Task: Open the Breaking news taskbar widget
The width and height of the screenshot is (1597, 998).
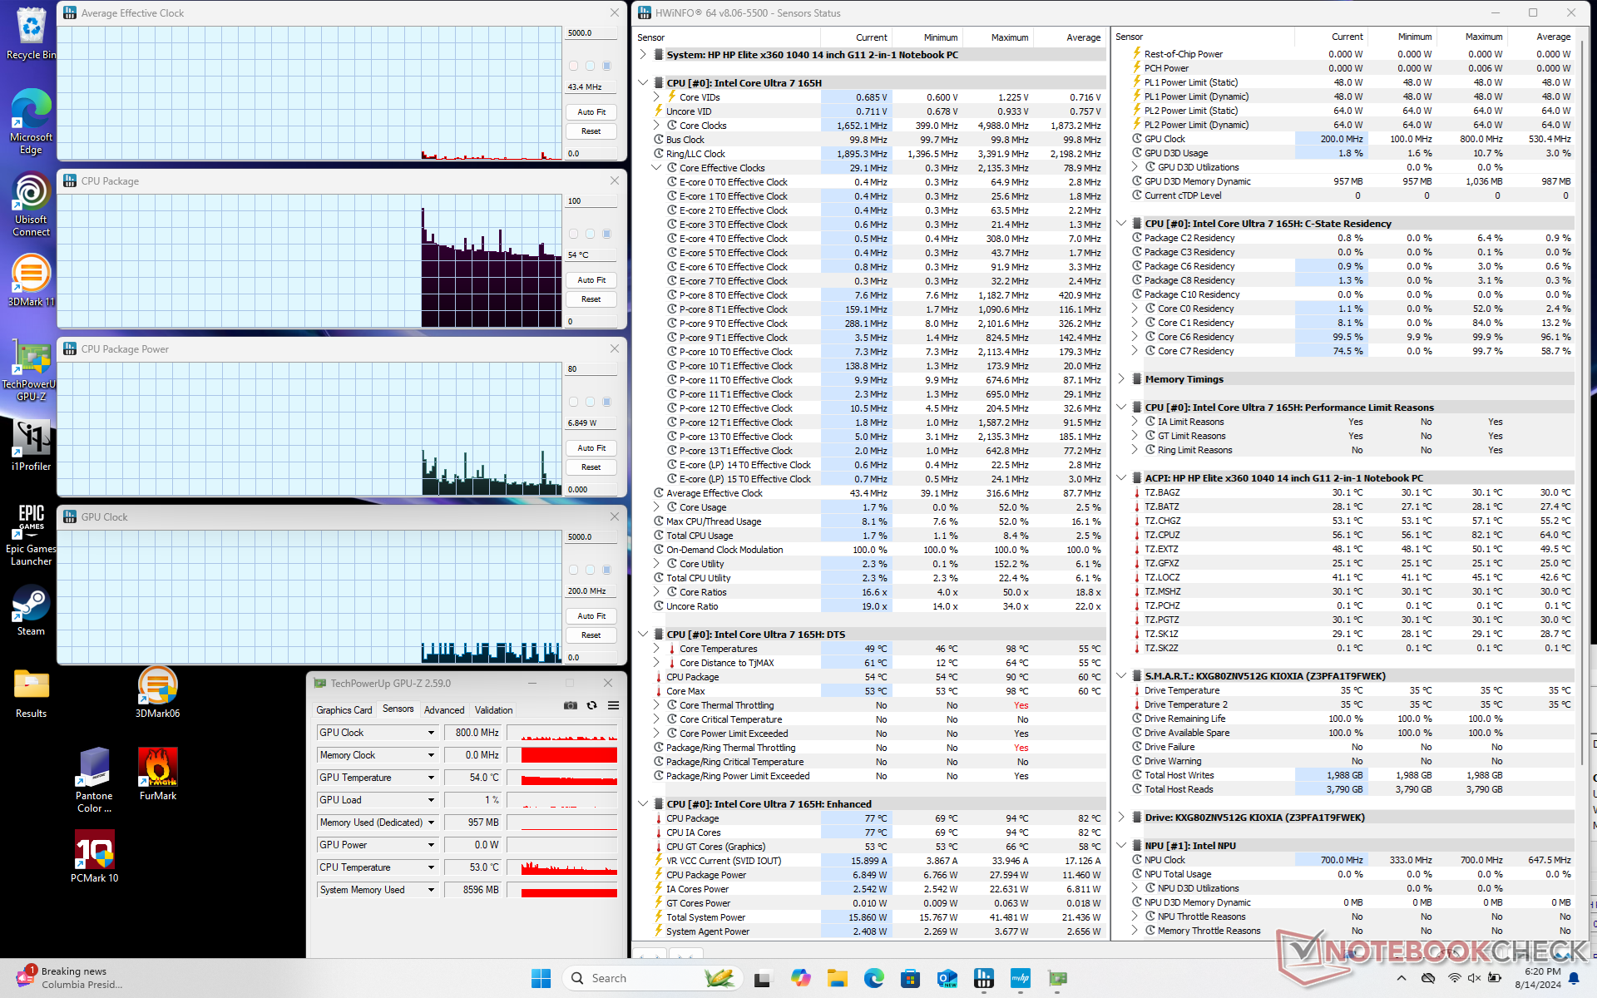Action: (71, 978)
